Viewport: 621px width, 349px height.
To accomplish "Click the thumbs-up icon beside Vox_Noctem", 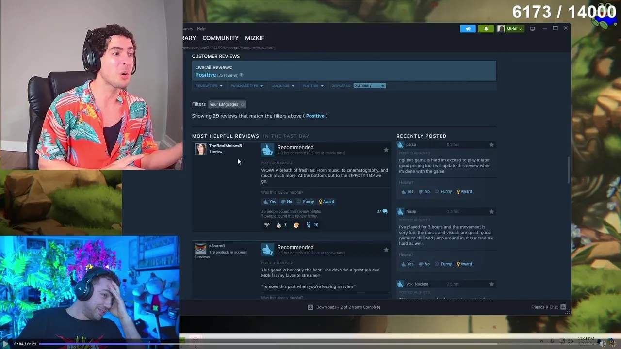I will pos(400,284).
